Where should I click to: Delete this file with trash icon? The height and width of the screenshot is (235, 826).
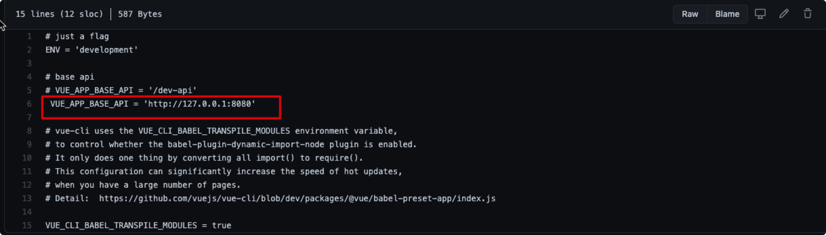[808, 14]
